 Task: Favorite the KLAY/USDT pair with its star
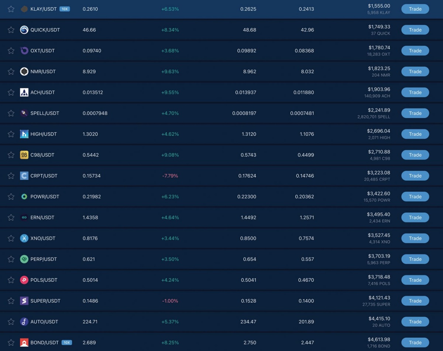[11, 9]
